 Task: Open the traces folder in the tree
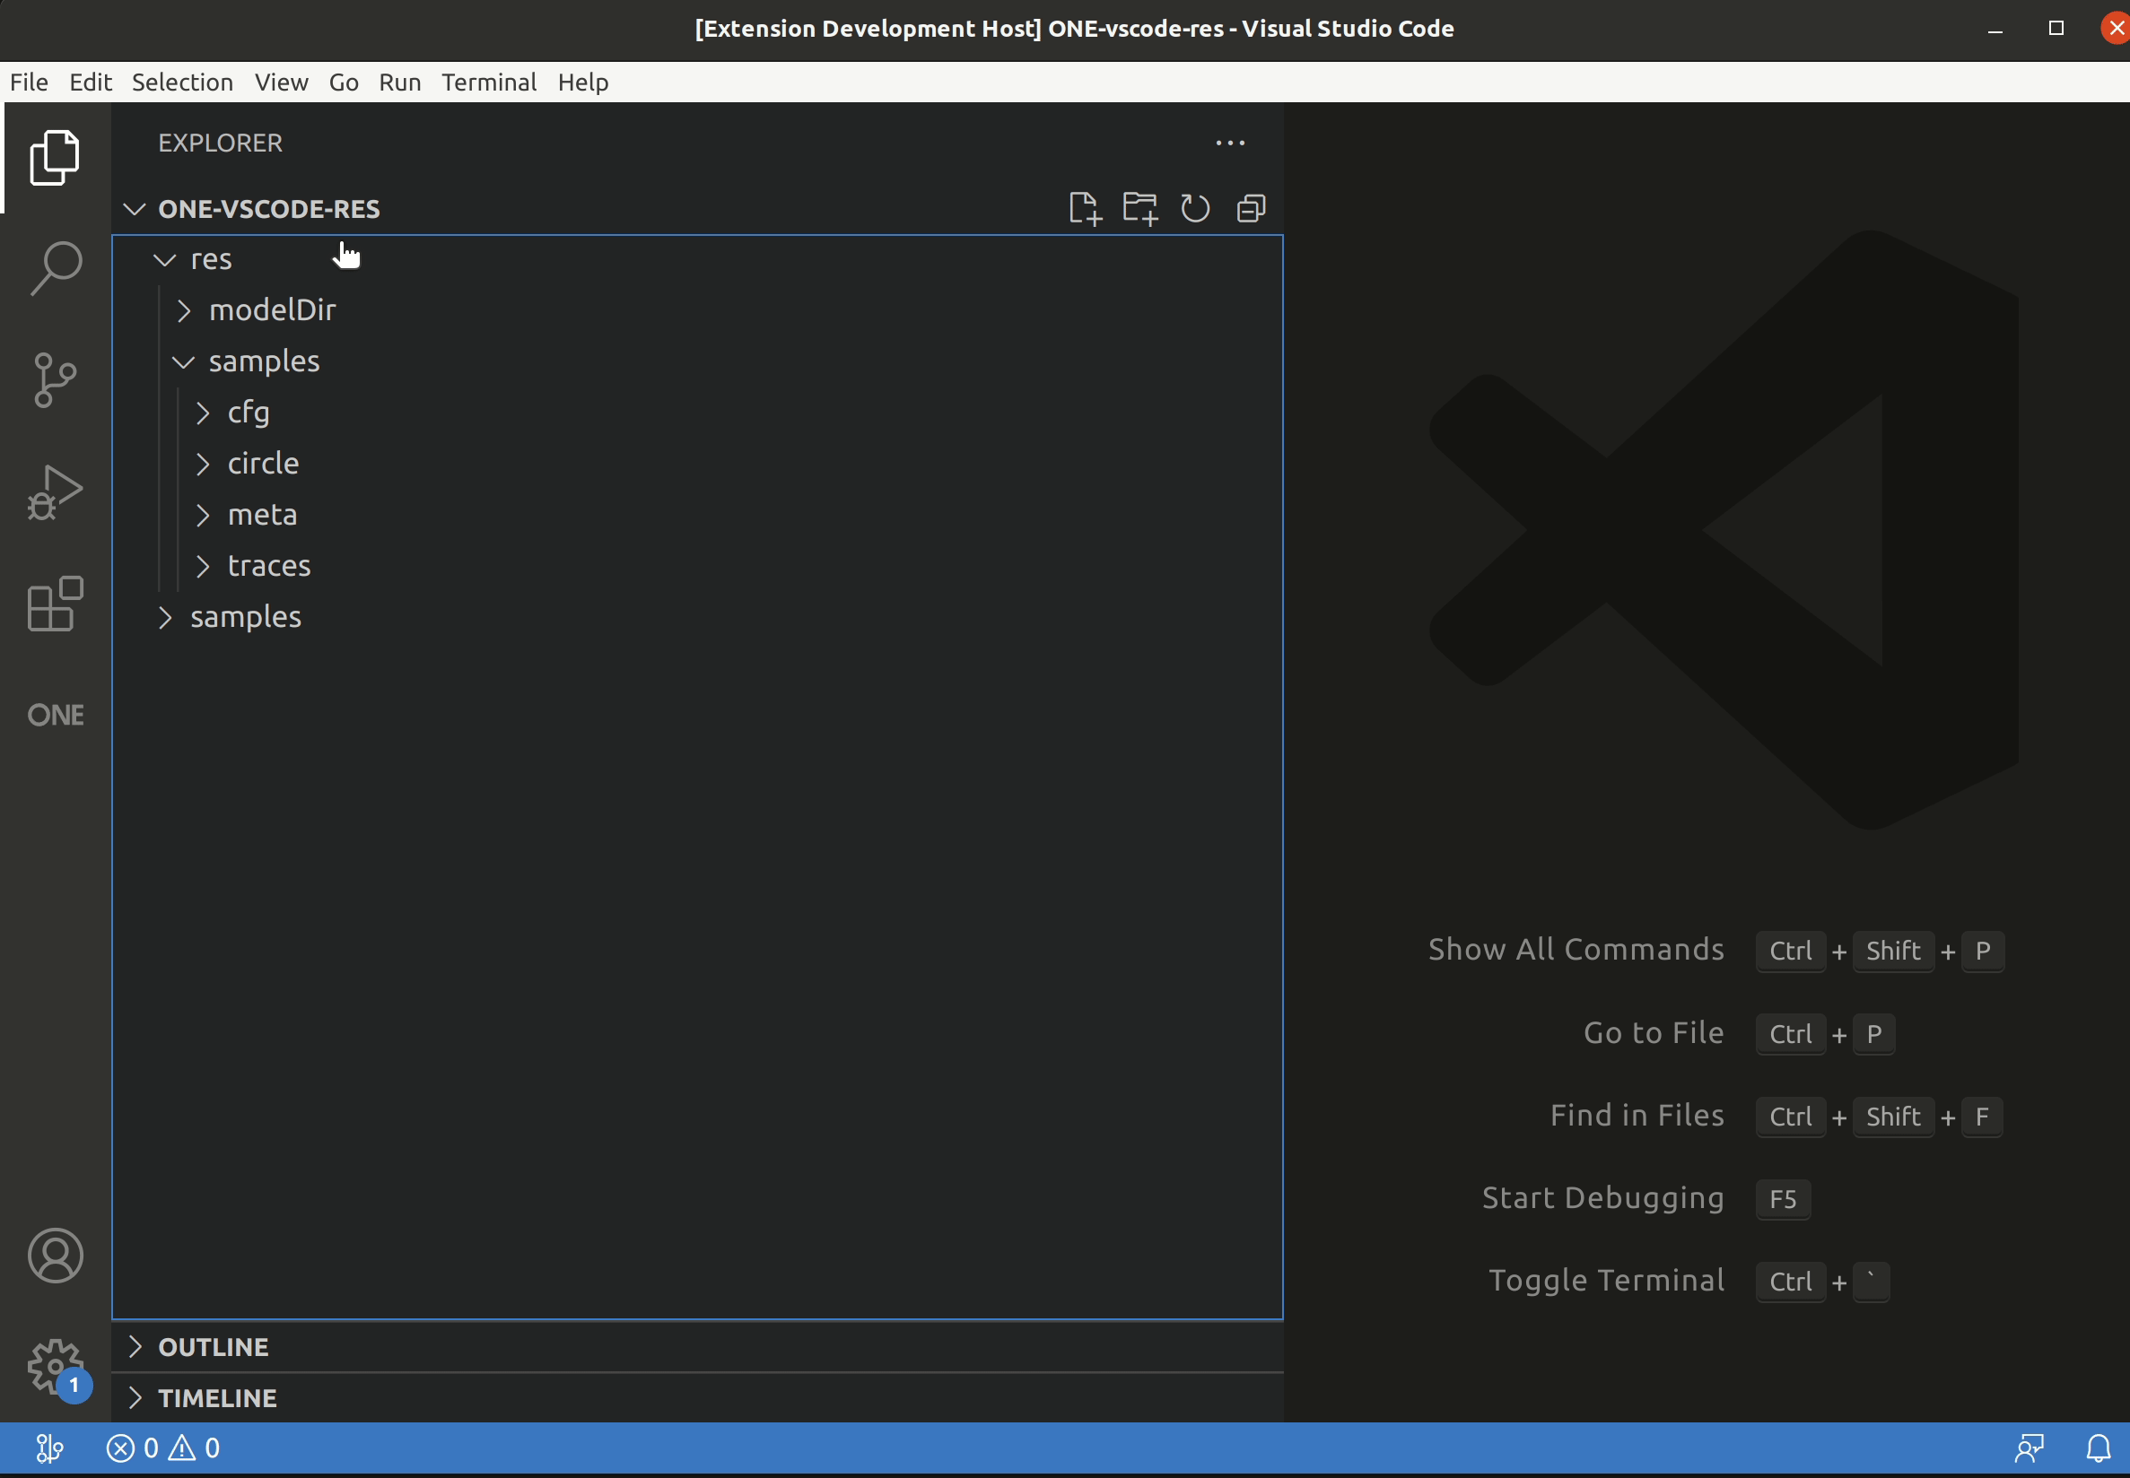[x=268, y=565]
